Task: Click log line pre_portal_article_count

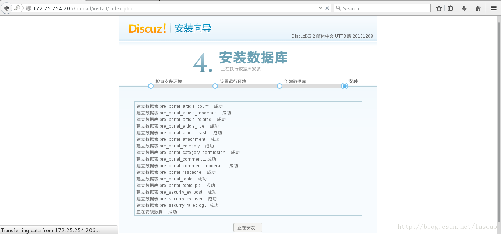Action: (179, 106)
